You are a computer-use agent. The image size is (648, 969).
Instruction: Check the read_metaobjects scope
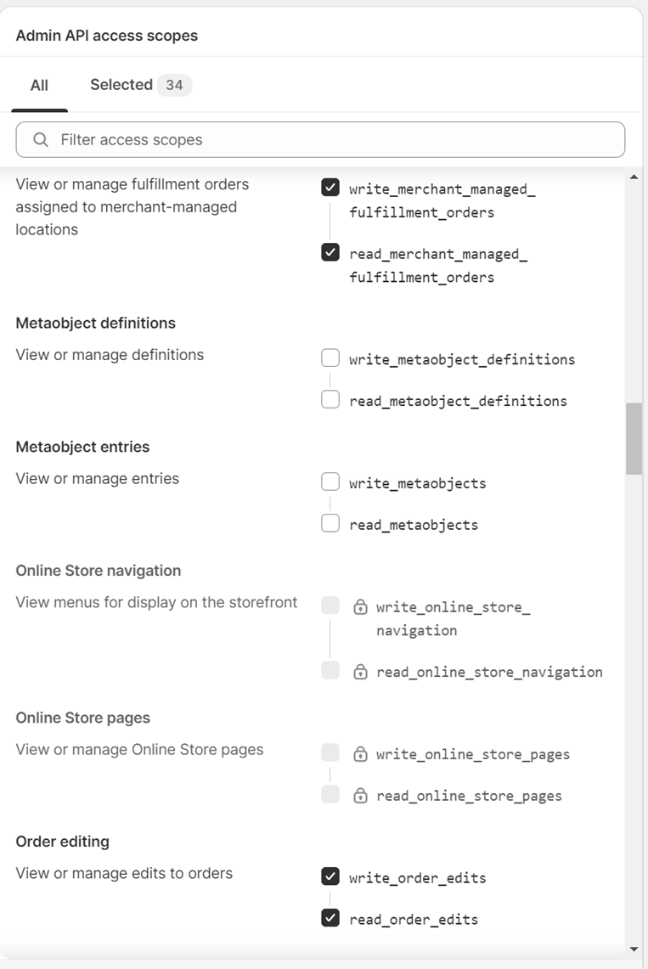pos(330,523)
